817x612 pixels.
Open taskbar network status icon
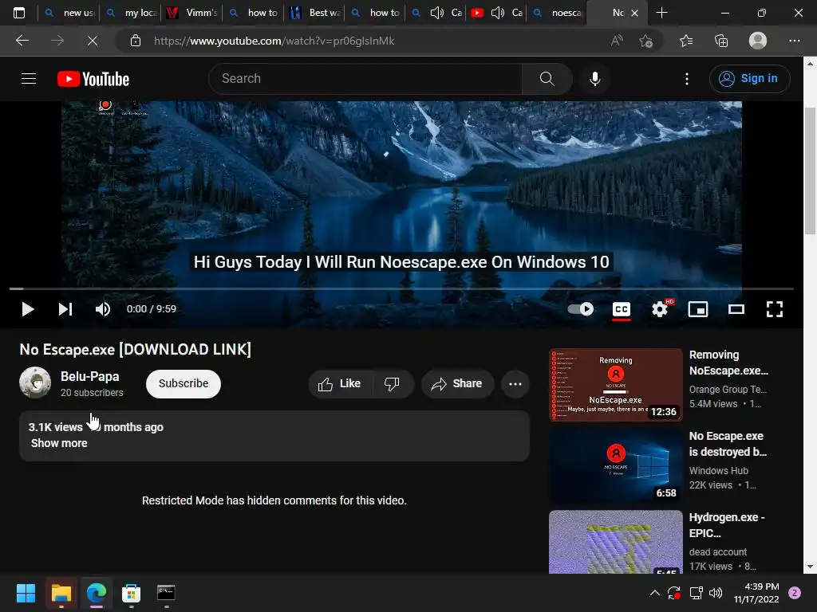696,593
